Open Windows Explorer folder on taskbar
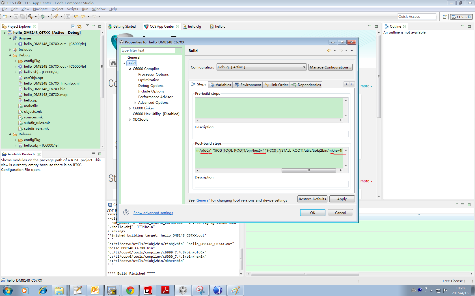Image resolution: width=475 pixels, height=296 pixels. pyautogui.click(x=59, y=290)
